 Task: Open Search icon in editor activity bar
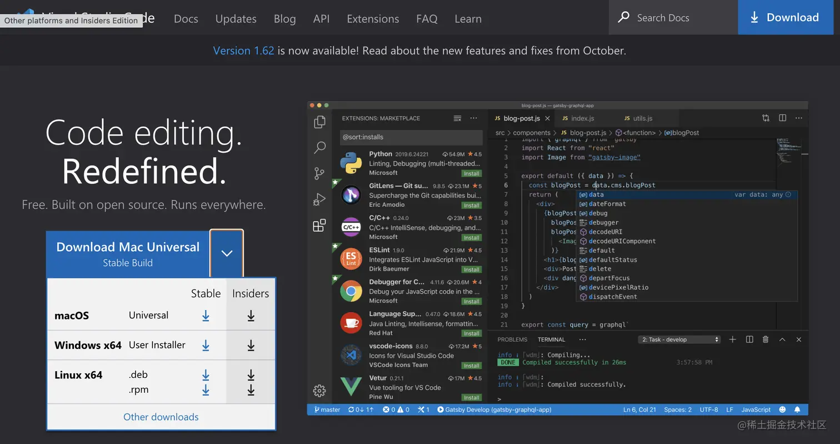[x=319, y=147]
